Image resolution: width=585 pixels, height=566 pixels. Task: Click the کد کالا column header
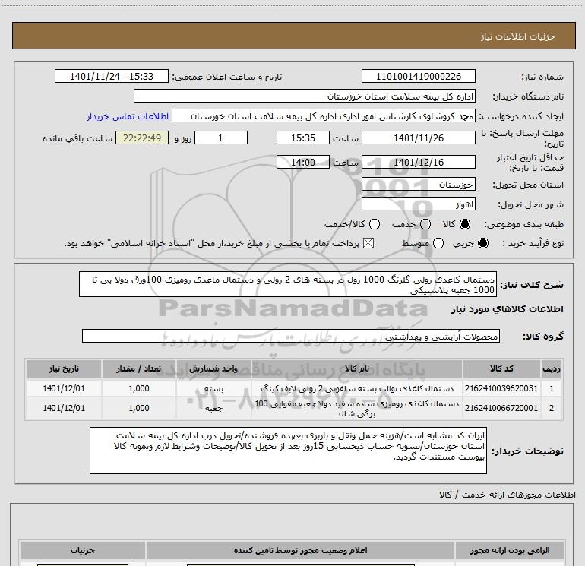[501, 368]
